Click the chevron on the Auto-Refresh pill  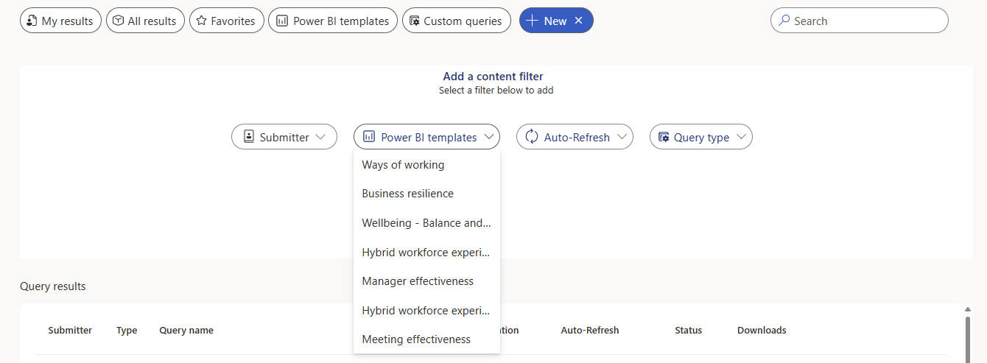(x=622, y=137)
